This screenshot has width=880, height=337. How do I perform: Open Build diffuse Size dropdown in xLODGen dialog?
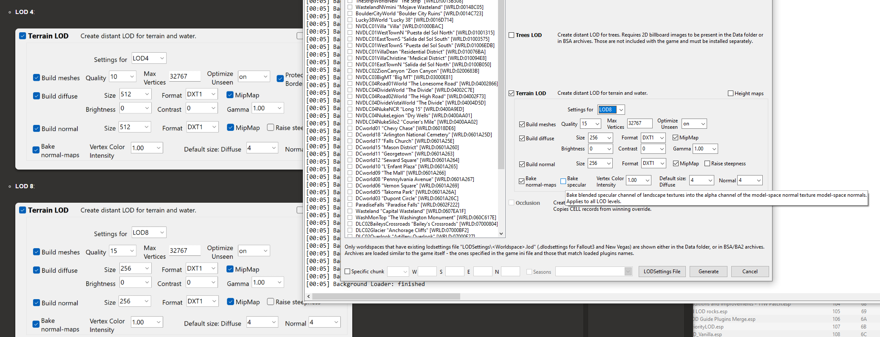pos(600,138)
